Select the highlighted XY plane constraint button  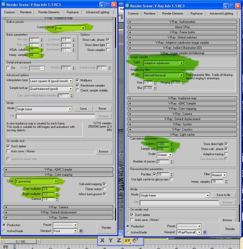click(x=127, y=240)
